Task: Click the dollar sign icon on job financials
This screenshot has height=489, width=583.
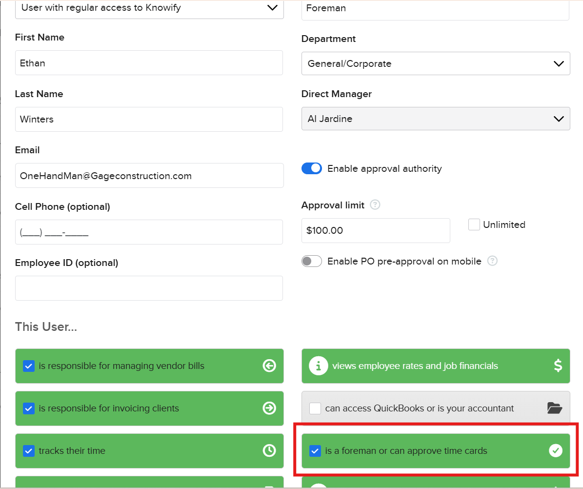Action: [x=558, y=366]
